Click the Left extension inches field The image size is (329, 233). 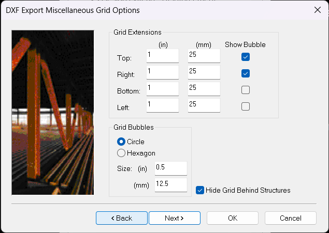(x=162, y=106)
